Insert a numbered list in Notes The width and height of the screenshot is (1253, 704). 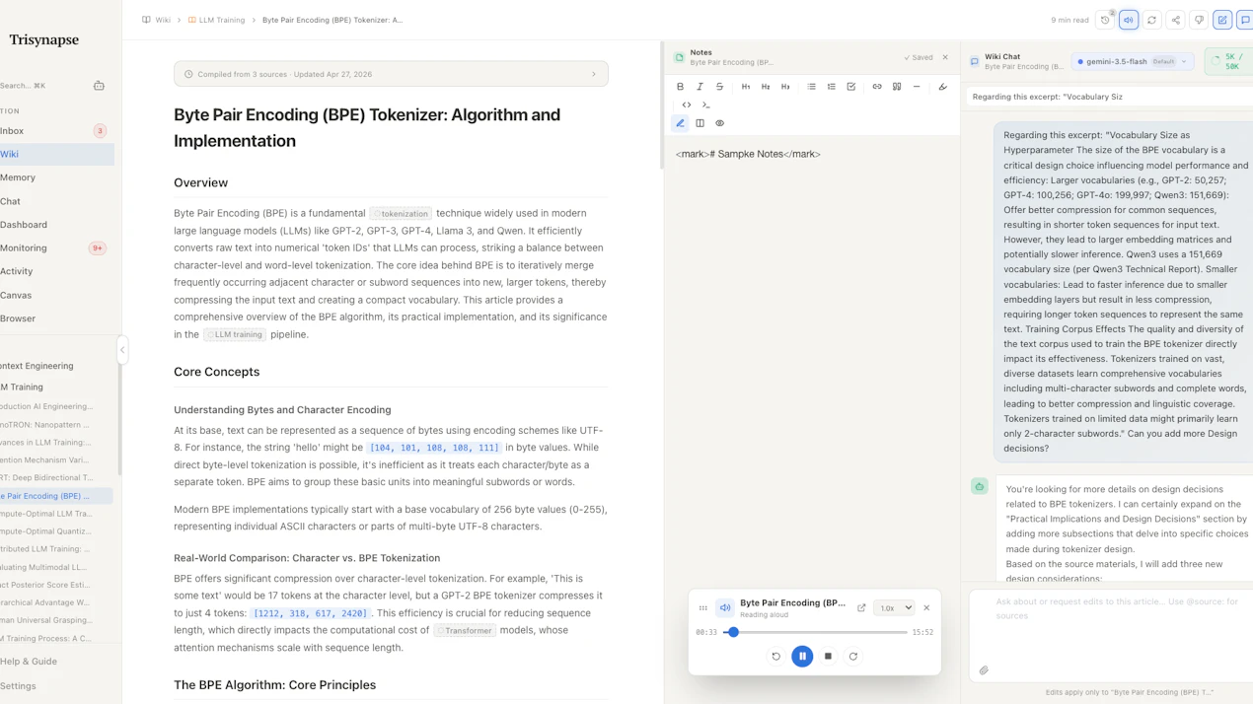[x=832, y=87]
